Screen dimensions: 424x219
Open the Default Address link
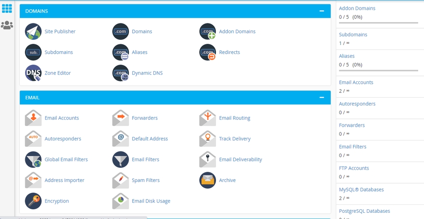click(x=150, y=139)
